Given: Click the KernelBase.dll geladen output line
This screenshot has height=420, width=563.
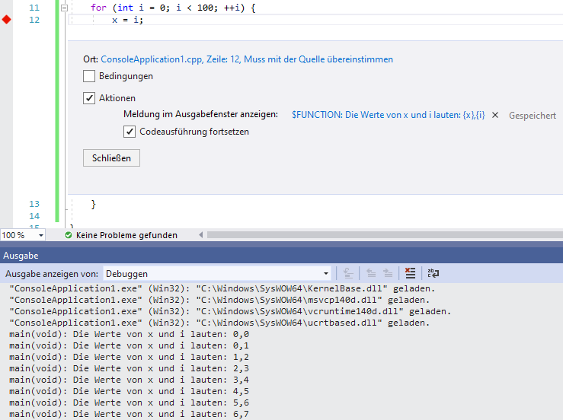Looking at the screenshot, I should pyautogui.click(x=222, y=288).
